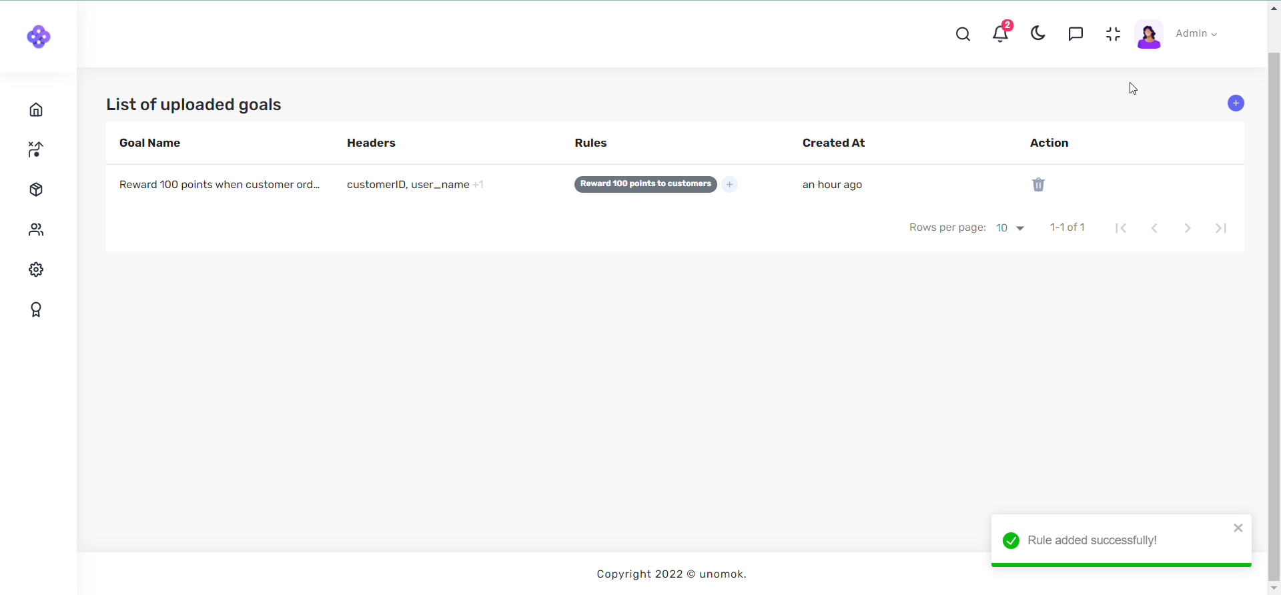This screenshot has width=1281, height=595.
Task: Expand the rows per page dropdown
Action: pos(1010,228)
